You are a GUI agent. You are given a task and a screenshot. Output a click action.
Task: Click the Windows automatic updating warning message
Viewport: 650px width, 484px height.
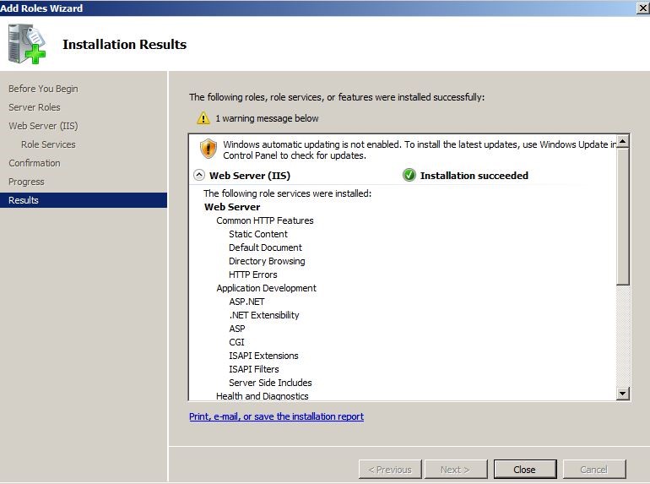(x=420, y=150)
